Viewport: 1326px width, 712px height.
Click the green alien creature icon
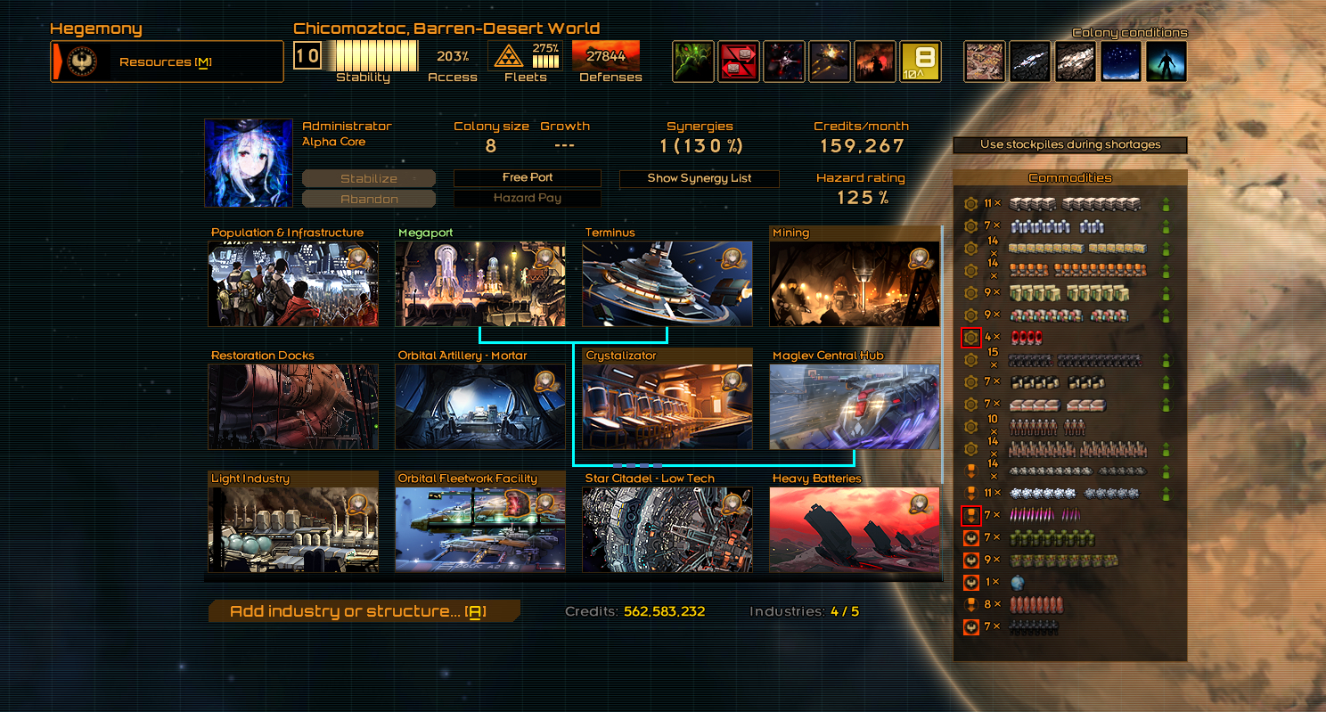[x=693, y=61]
